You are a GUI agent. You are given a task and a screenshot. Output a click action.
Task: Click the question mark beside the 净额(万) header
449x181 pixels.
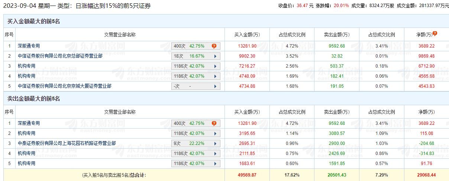(x=435, y=33)
